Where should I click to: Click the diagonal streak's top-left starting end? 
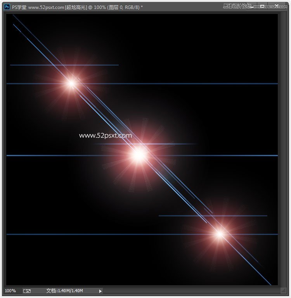(14, 16)
